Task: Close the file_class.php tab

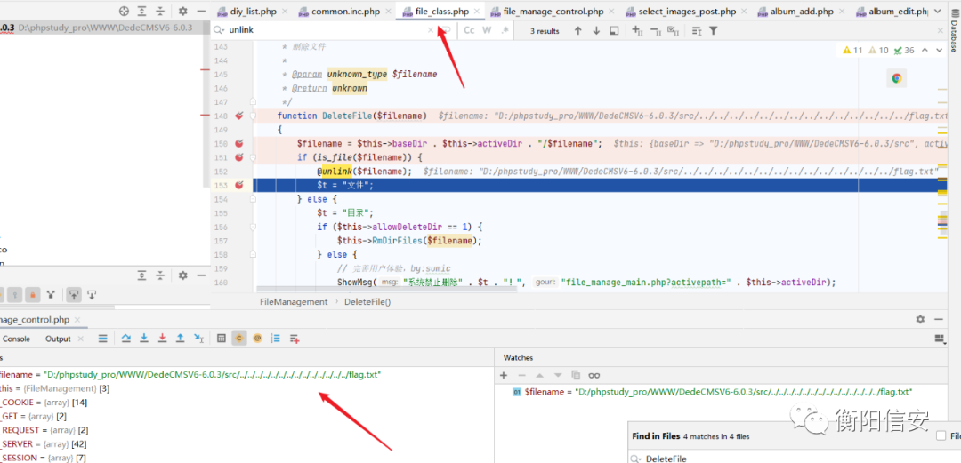Action: click(477, 11)
